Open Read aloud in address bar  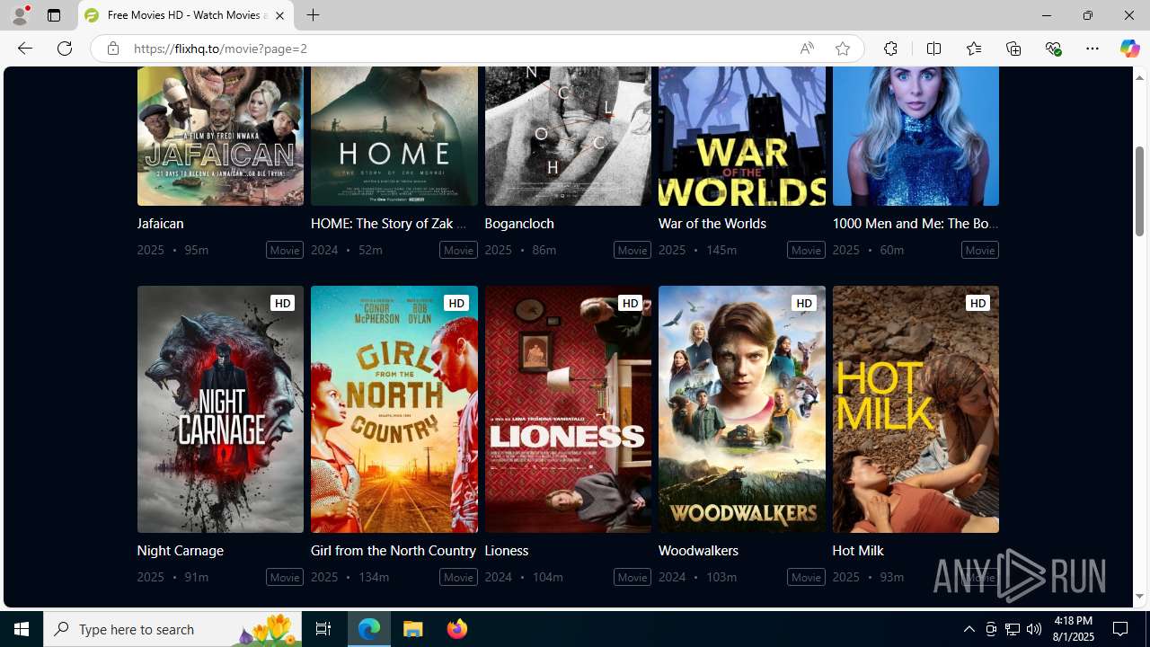(x=807, y=49)
